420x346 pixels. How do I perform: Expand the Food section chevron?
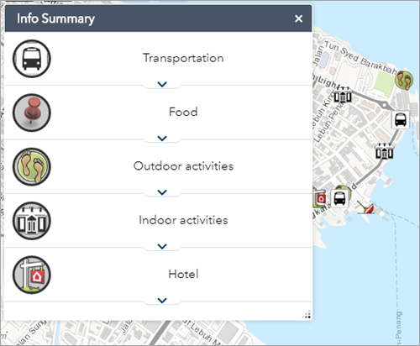point(162,138)
